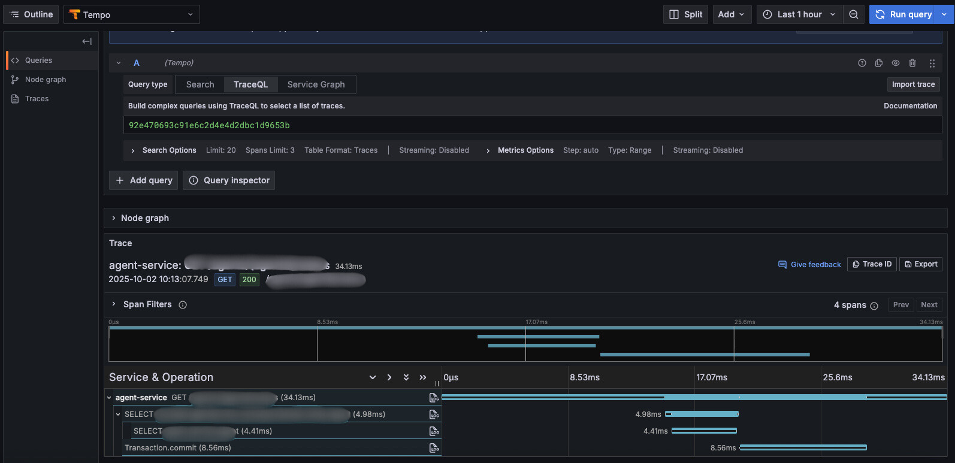955x463 pixels.
Task: Open logs icon for agent-service GET span
Action: click(434, 398)
